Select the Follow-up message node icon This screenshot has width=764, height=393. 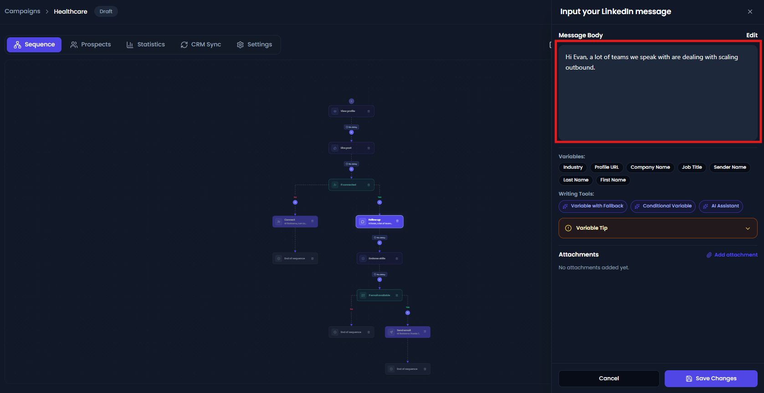coord(363,222)
